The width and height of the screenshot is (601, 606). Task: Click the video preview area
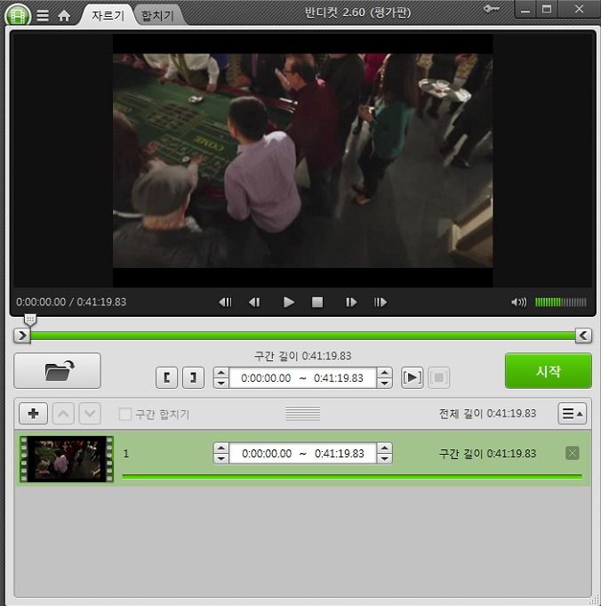(303, 160)
